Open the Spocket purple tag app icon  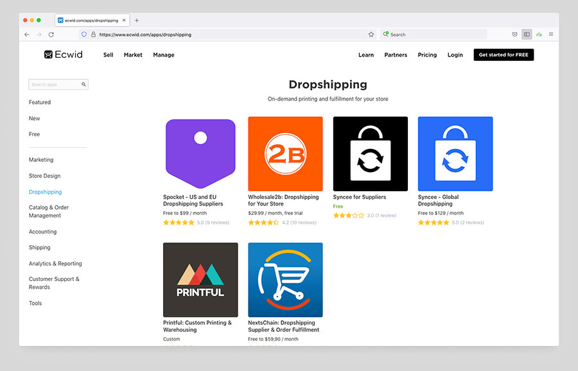[200, 153]
